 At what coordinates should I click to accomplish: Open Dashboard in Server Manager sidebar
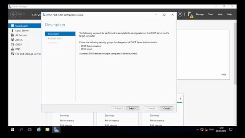(24, 26)
